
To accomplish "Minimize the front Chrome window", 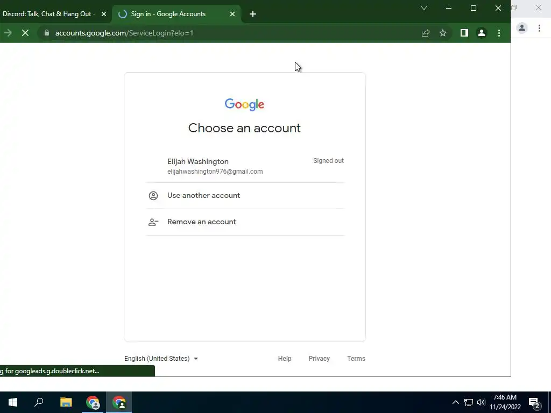I will pos(449,8).
